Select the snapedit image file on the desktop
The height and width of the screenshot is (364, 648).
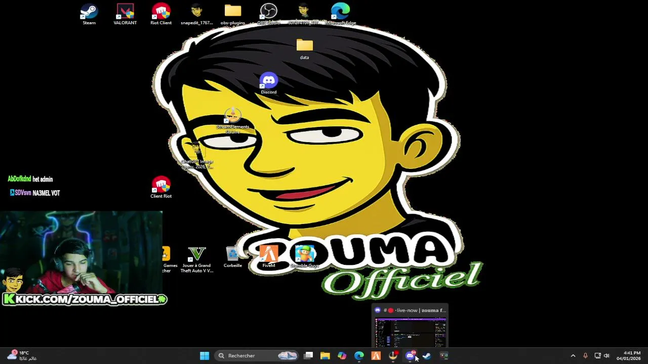[197, 14]
